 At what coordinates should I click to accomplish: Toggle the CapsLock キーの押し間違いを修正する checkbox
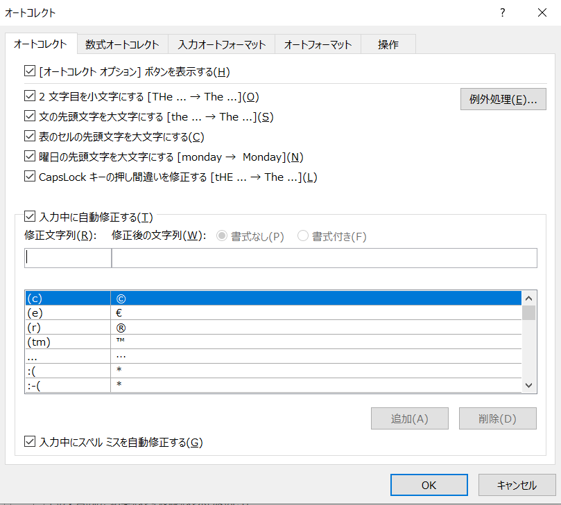tap(29, 177)
